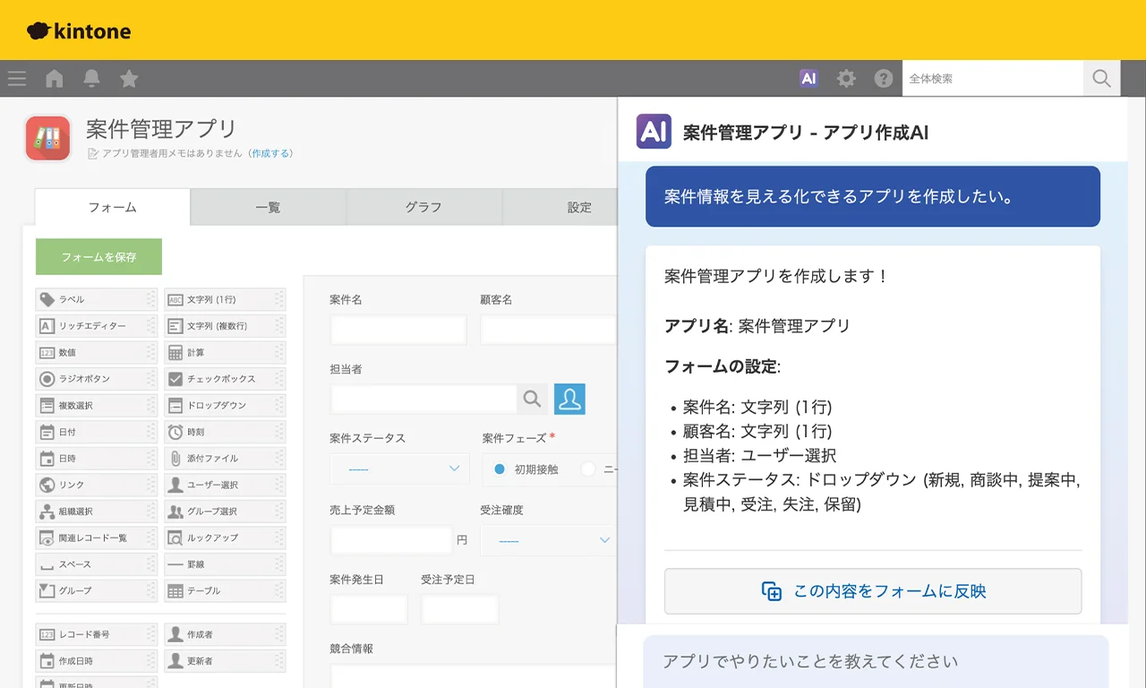1146x688 pixels.
Task: Select the ドロップダウン field part
Action: pos(225,405)
